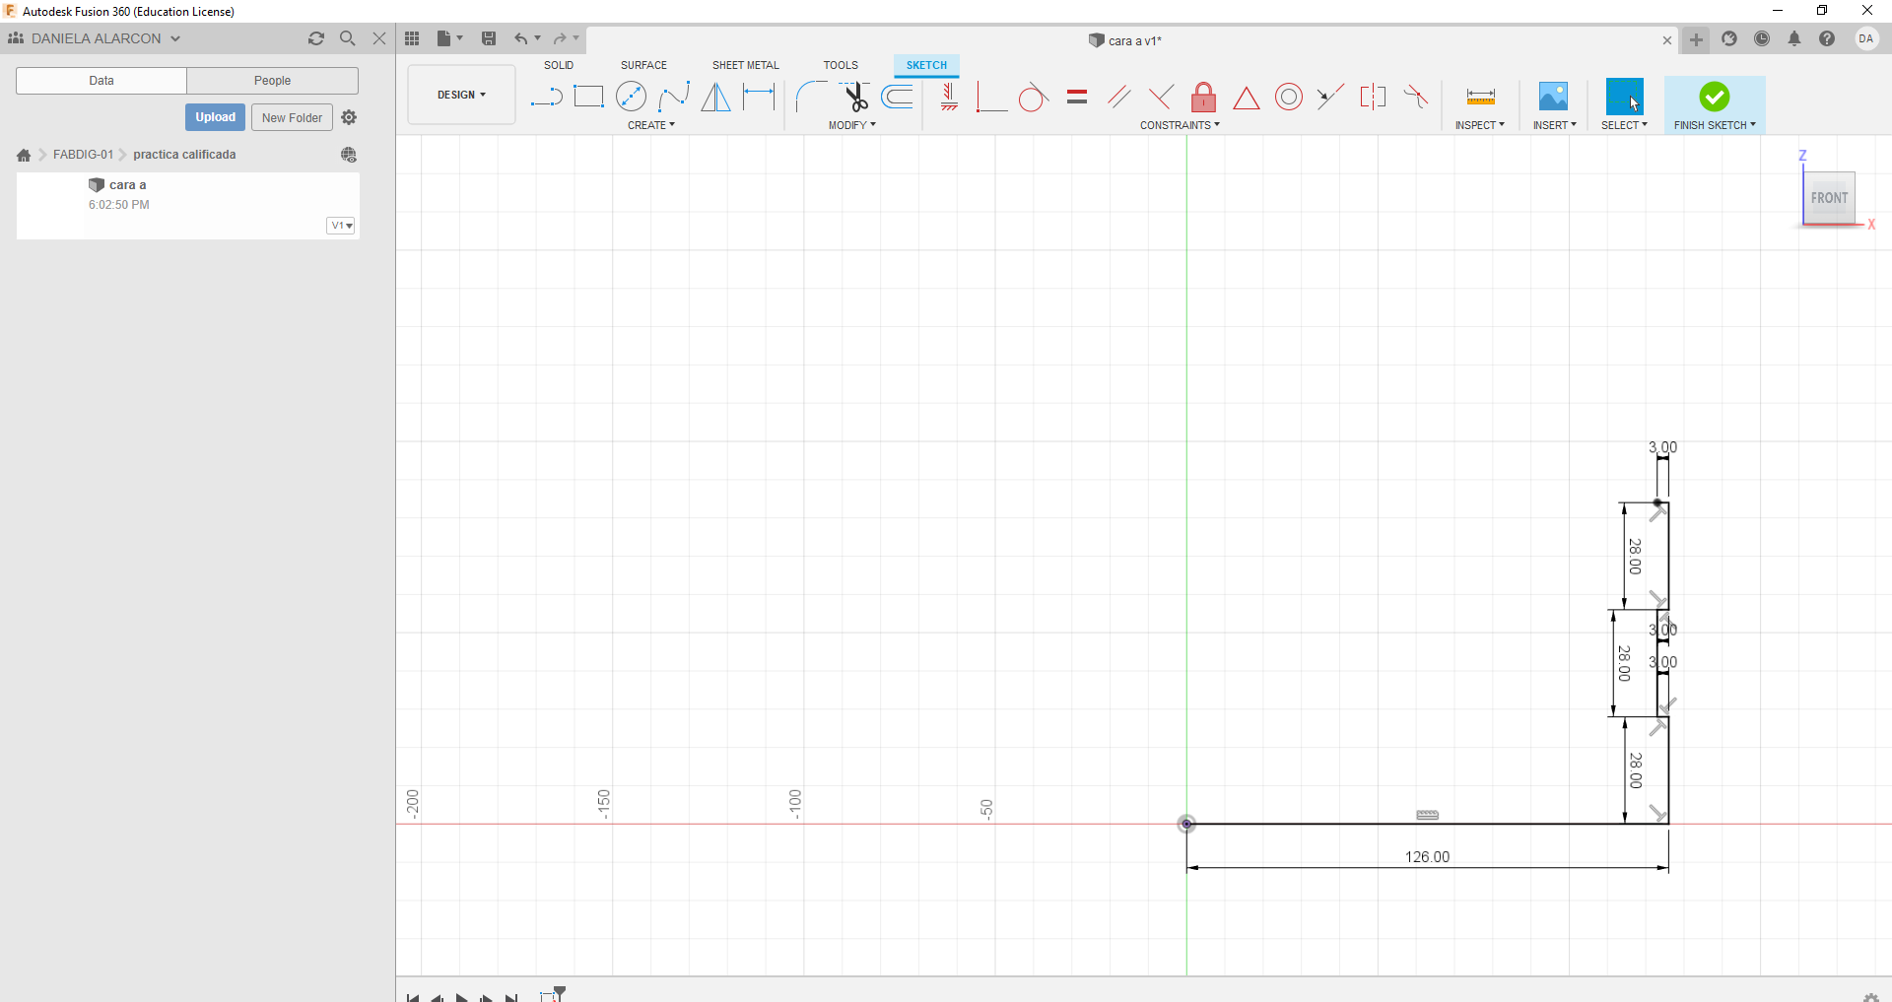This screenshot has width=1892, height=1002.
Task: Click the Insert image icon
Action: tap(1553, 97)
